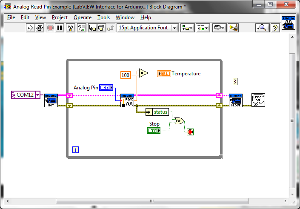The width and height of the screenshot is (300, 209).
Task: Click the numeric constant 3 box
Action: click(235, 82)
